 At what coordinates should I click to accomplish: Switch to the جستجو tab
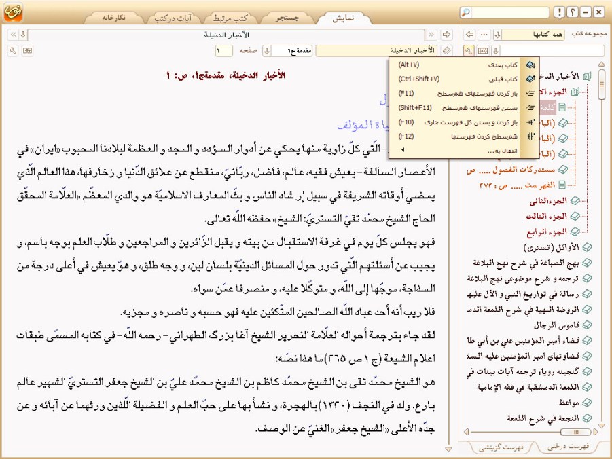click(287, 18)
